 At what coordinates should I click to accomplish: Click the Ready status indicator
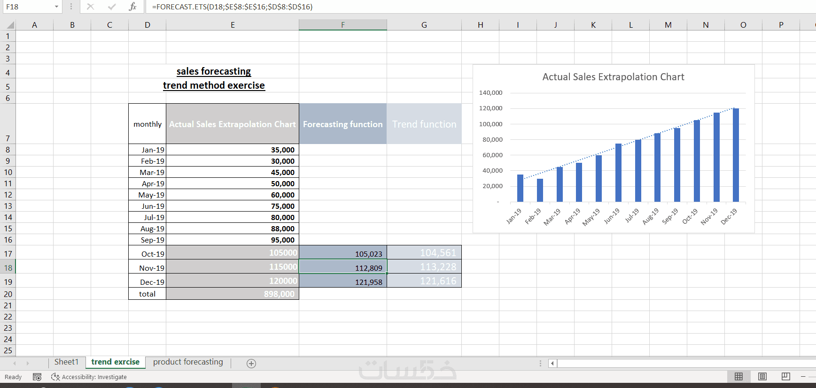coord(13,377)
